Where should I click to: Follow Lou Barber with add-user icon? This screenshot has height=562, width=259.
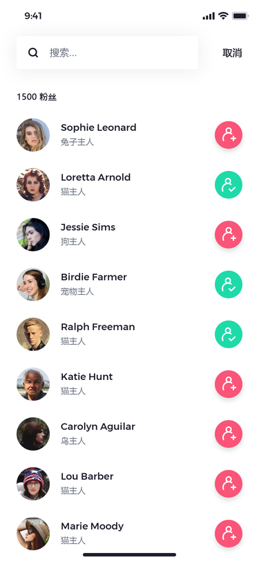(x=229, y=484)
